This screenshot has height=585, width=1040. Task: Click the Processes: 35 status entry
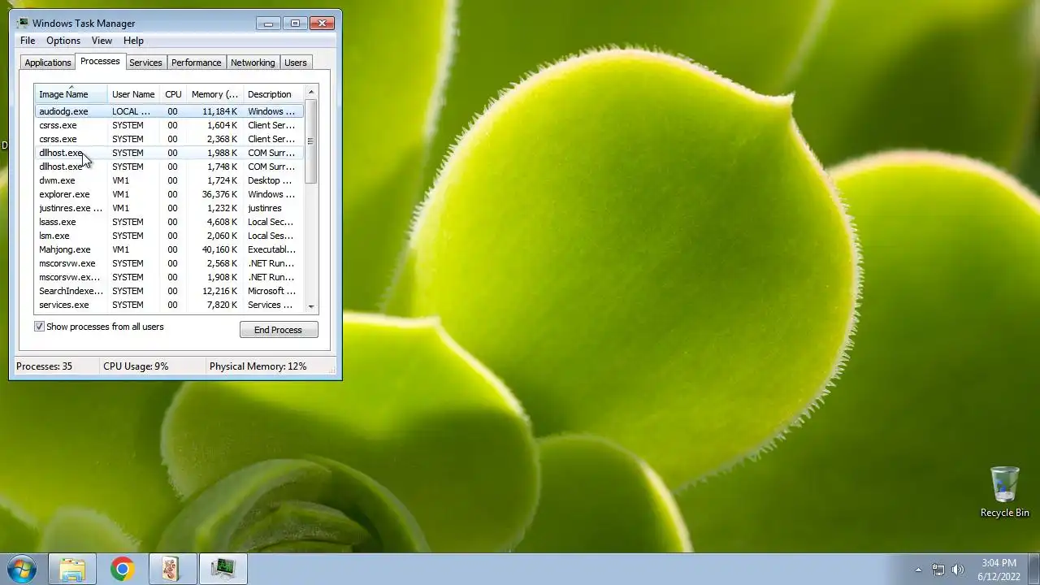[44, 366]
